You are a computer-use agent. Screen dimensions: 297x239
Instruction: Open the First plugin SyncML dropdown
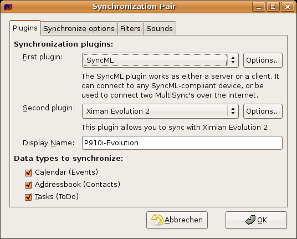click(x=160, y=60)
